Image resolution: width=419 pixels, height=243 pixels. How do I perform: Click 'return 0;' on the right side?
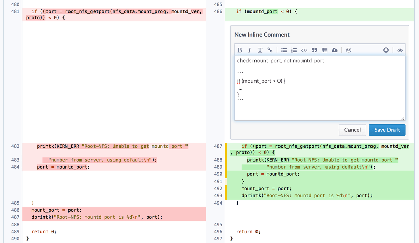click(248, 232)
